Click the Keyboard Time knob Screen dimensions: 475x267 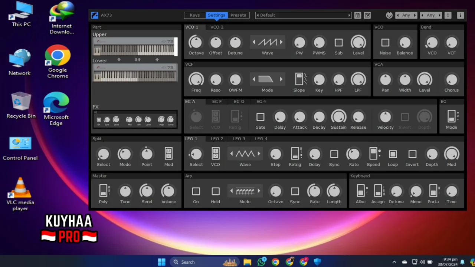coord(451,191)
